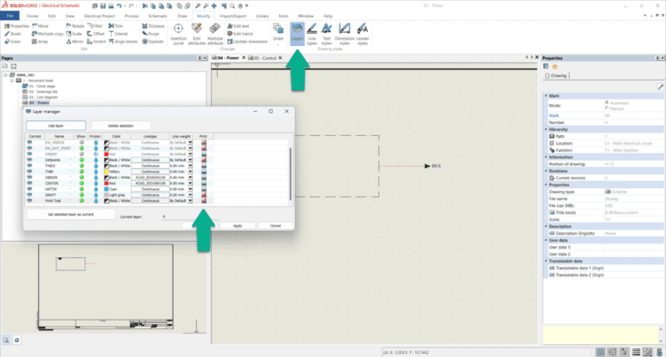
Task: Toggle Print setting for Print Test layer
Action: coord(204,201)
